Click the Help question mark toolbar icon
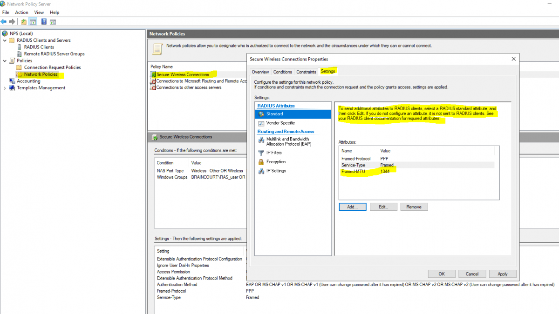 tap(43, 21)
